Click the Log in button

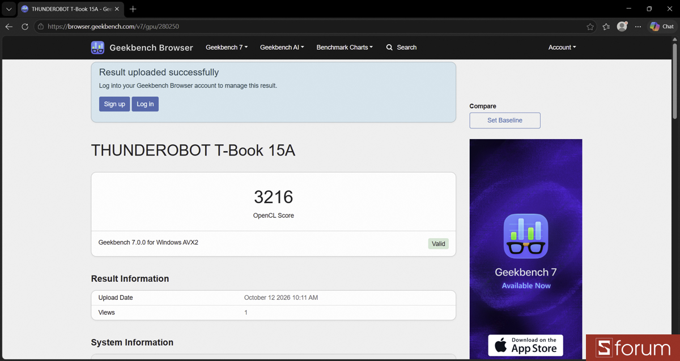[145, 104]
